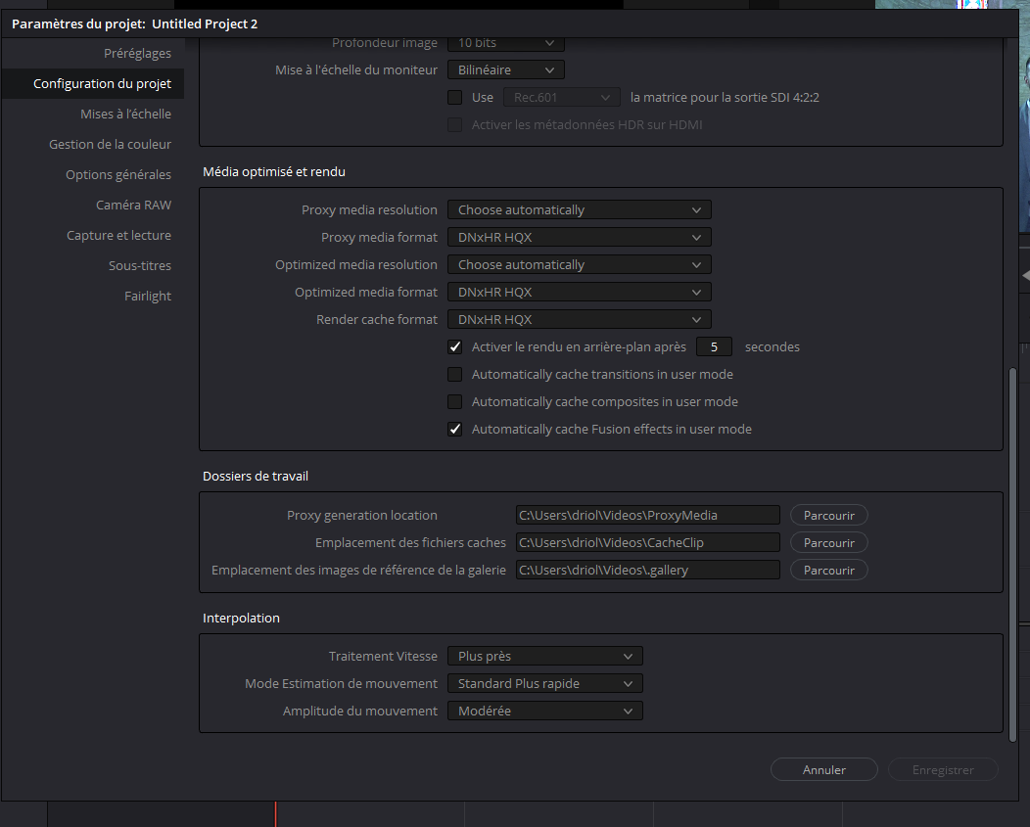Enable Automatically cache composites in user mode
Viewport: 1030px width, 827px height.
click(454, 401)
